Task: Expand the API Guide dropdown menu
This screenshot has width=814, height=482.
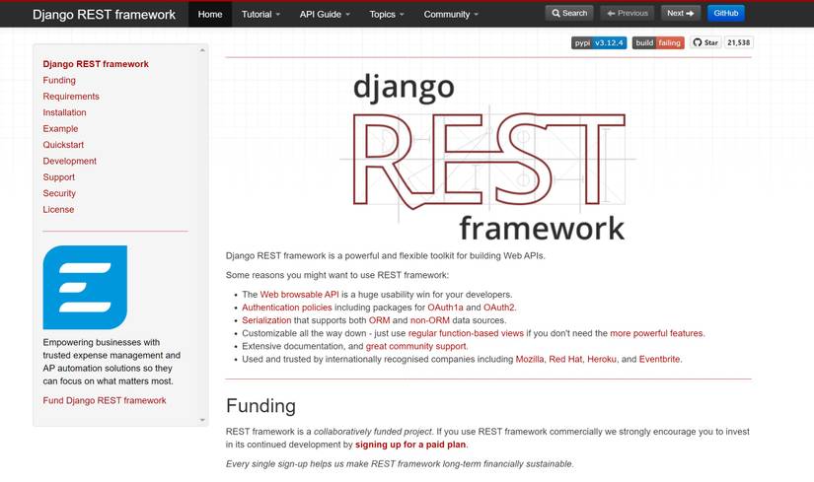Action: click(x=325, y=15)
